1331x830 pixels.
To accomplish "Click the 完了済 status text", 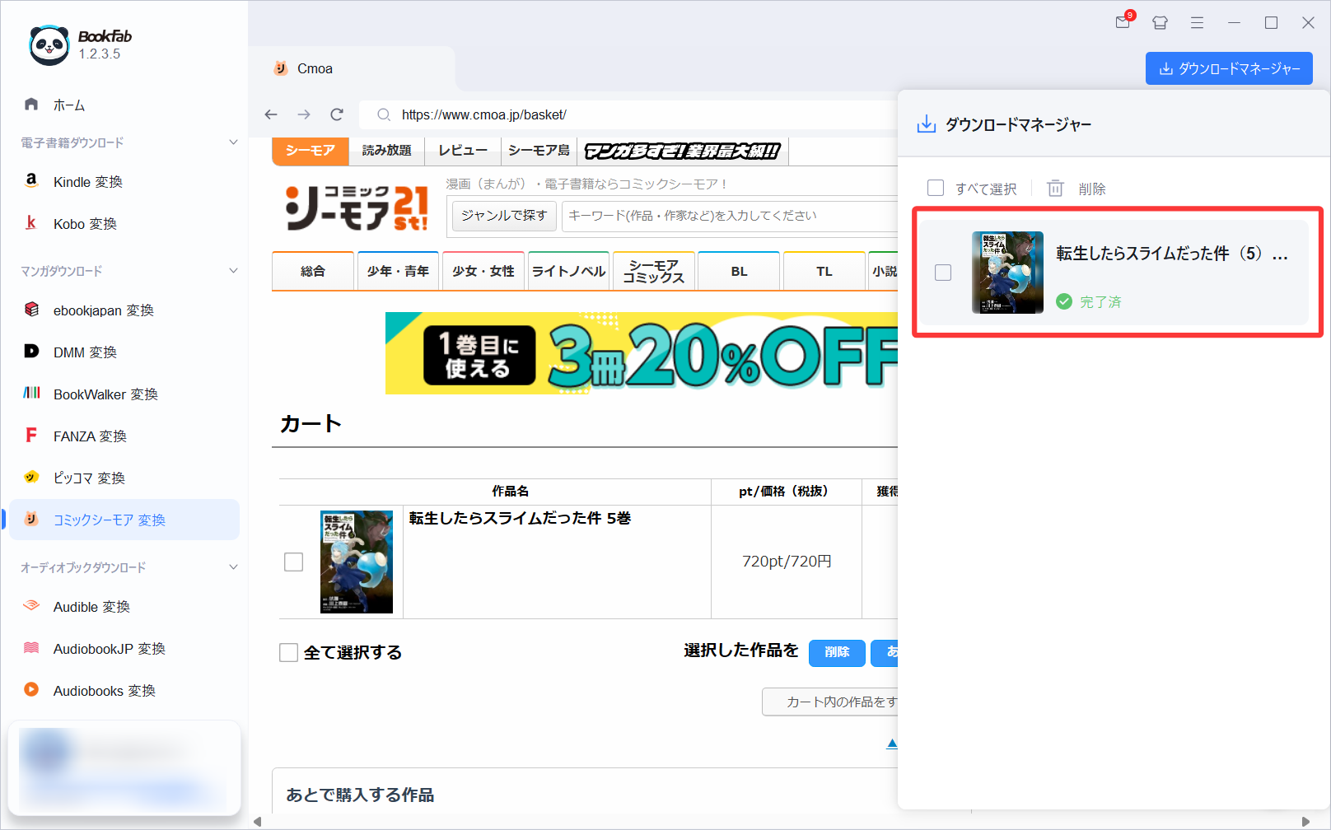I will (1100, 301).
